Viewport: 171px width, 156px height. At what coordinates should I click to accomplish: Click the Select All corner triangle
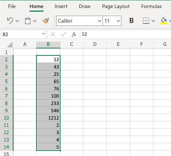click(10, 45)
